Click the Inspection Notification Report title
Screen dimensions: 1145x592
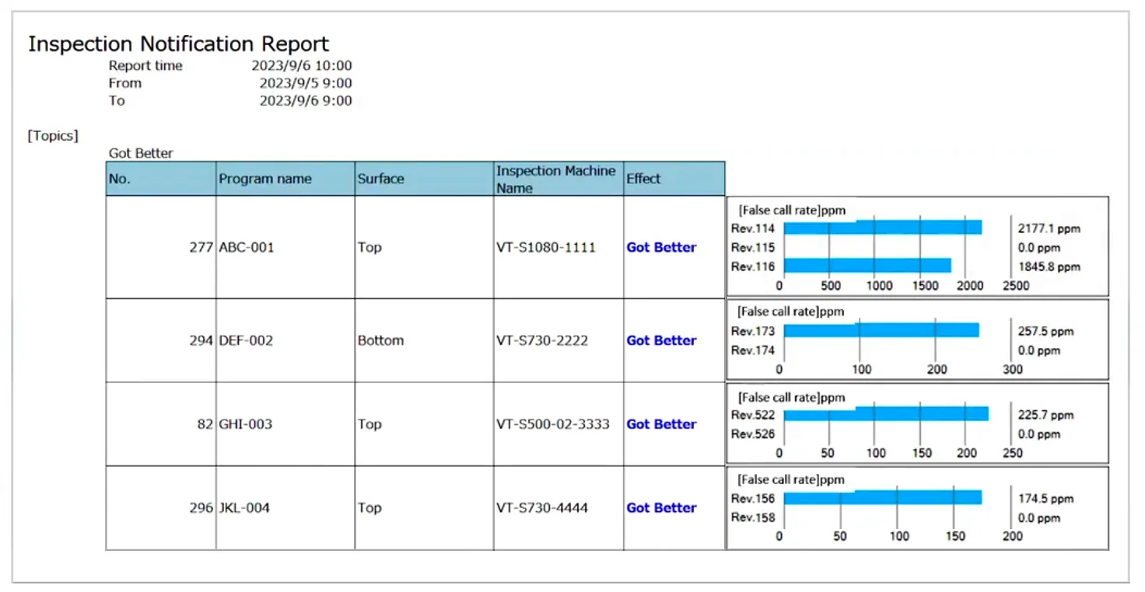coord(178,44)
